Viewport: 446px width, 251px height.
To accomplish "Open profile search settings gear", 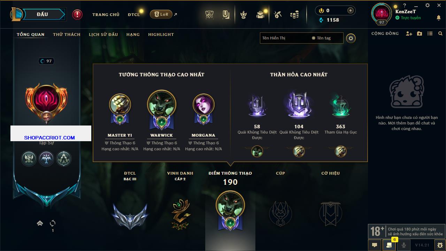I will click(351, 38).
